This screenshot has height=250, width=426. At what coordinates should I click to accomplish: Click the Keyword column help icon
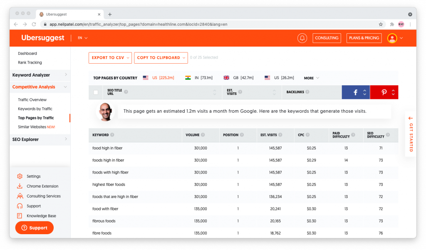112,135
